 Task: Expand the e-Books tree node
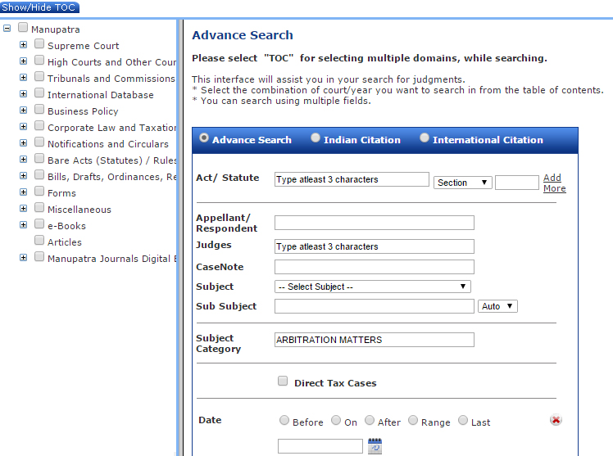click(x=24, y=225)
